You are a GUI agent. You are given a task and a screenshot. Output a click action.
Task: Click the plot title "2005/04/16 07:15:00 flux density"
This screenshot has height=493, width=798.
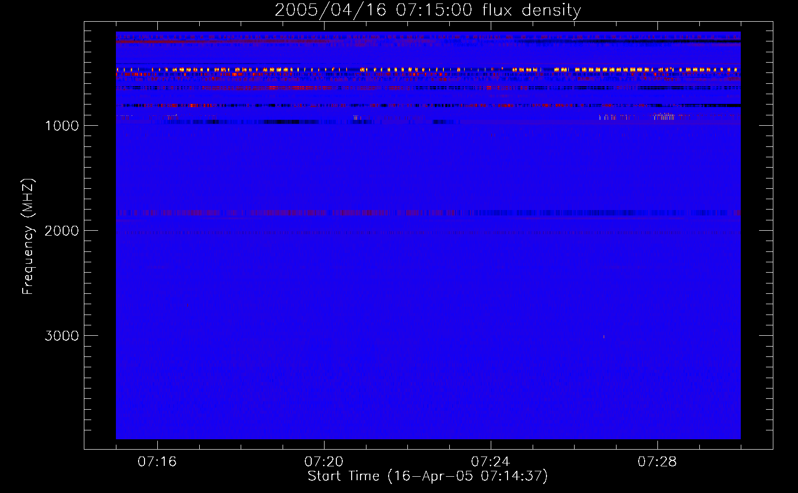(x=428, y=10)
